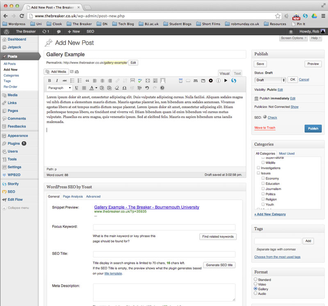Justify text with the align full icon
Image resolution: width=328 pixels, height=306 pixels.
tap(84, 88)
